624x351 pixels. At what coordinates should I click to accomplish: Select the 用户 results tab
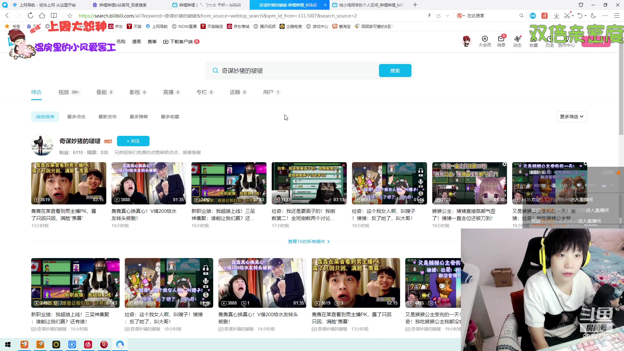[271, 92]
